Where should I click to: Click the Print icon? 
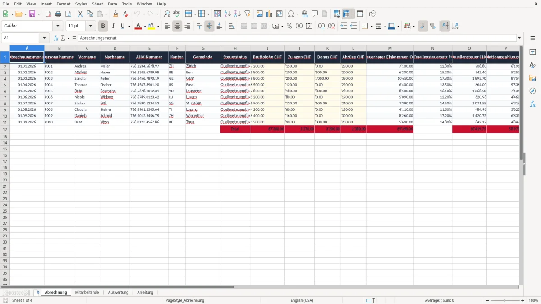pyautogui.click(x=58, y=14)
